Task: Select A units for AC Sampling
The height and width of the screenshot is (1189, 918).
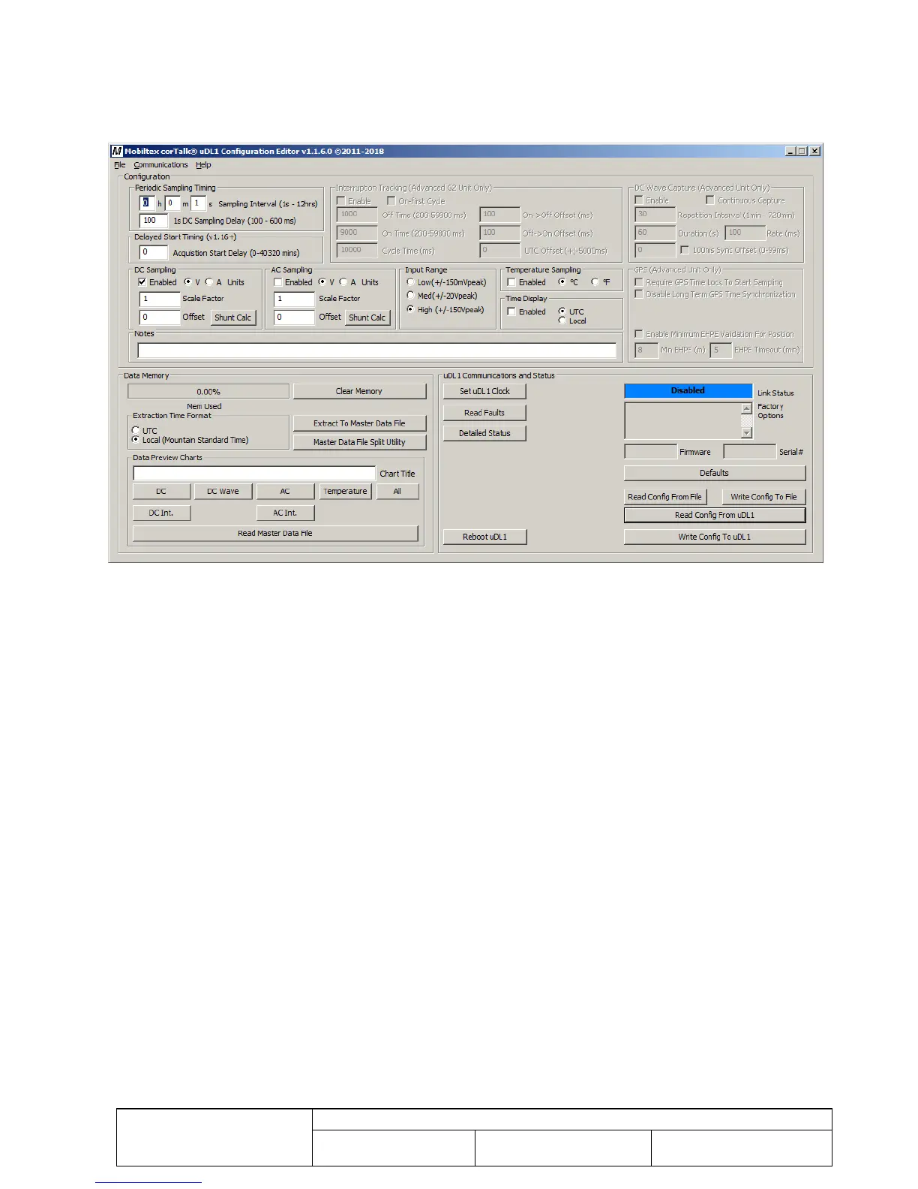Action: 343,282
